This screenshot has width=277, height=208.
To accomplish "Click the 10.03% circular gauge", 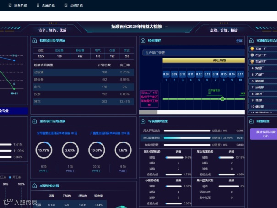I will pos(97,150).
